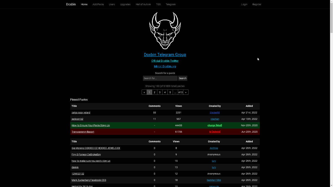Click the Login link in the navbar

point(244,4)
